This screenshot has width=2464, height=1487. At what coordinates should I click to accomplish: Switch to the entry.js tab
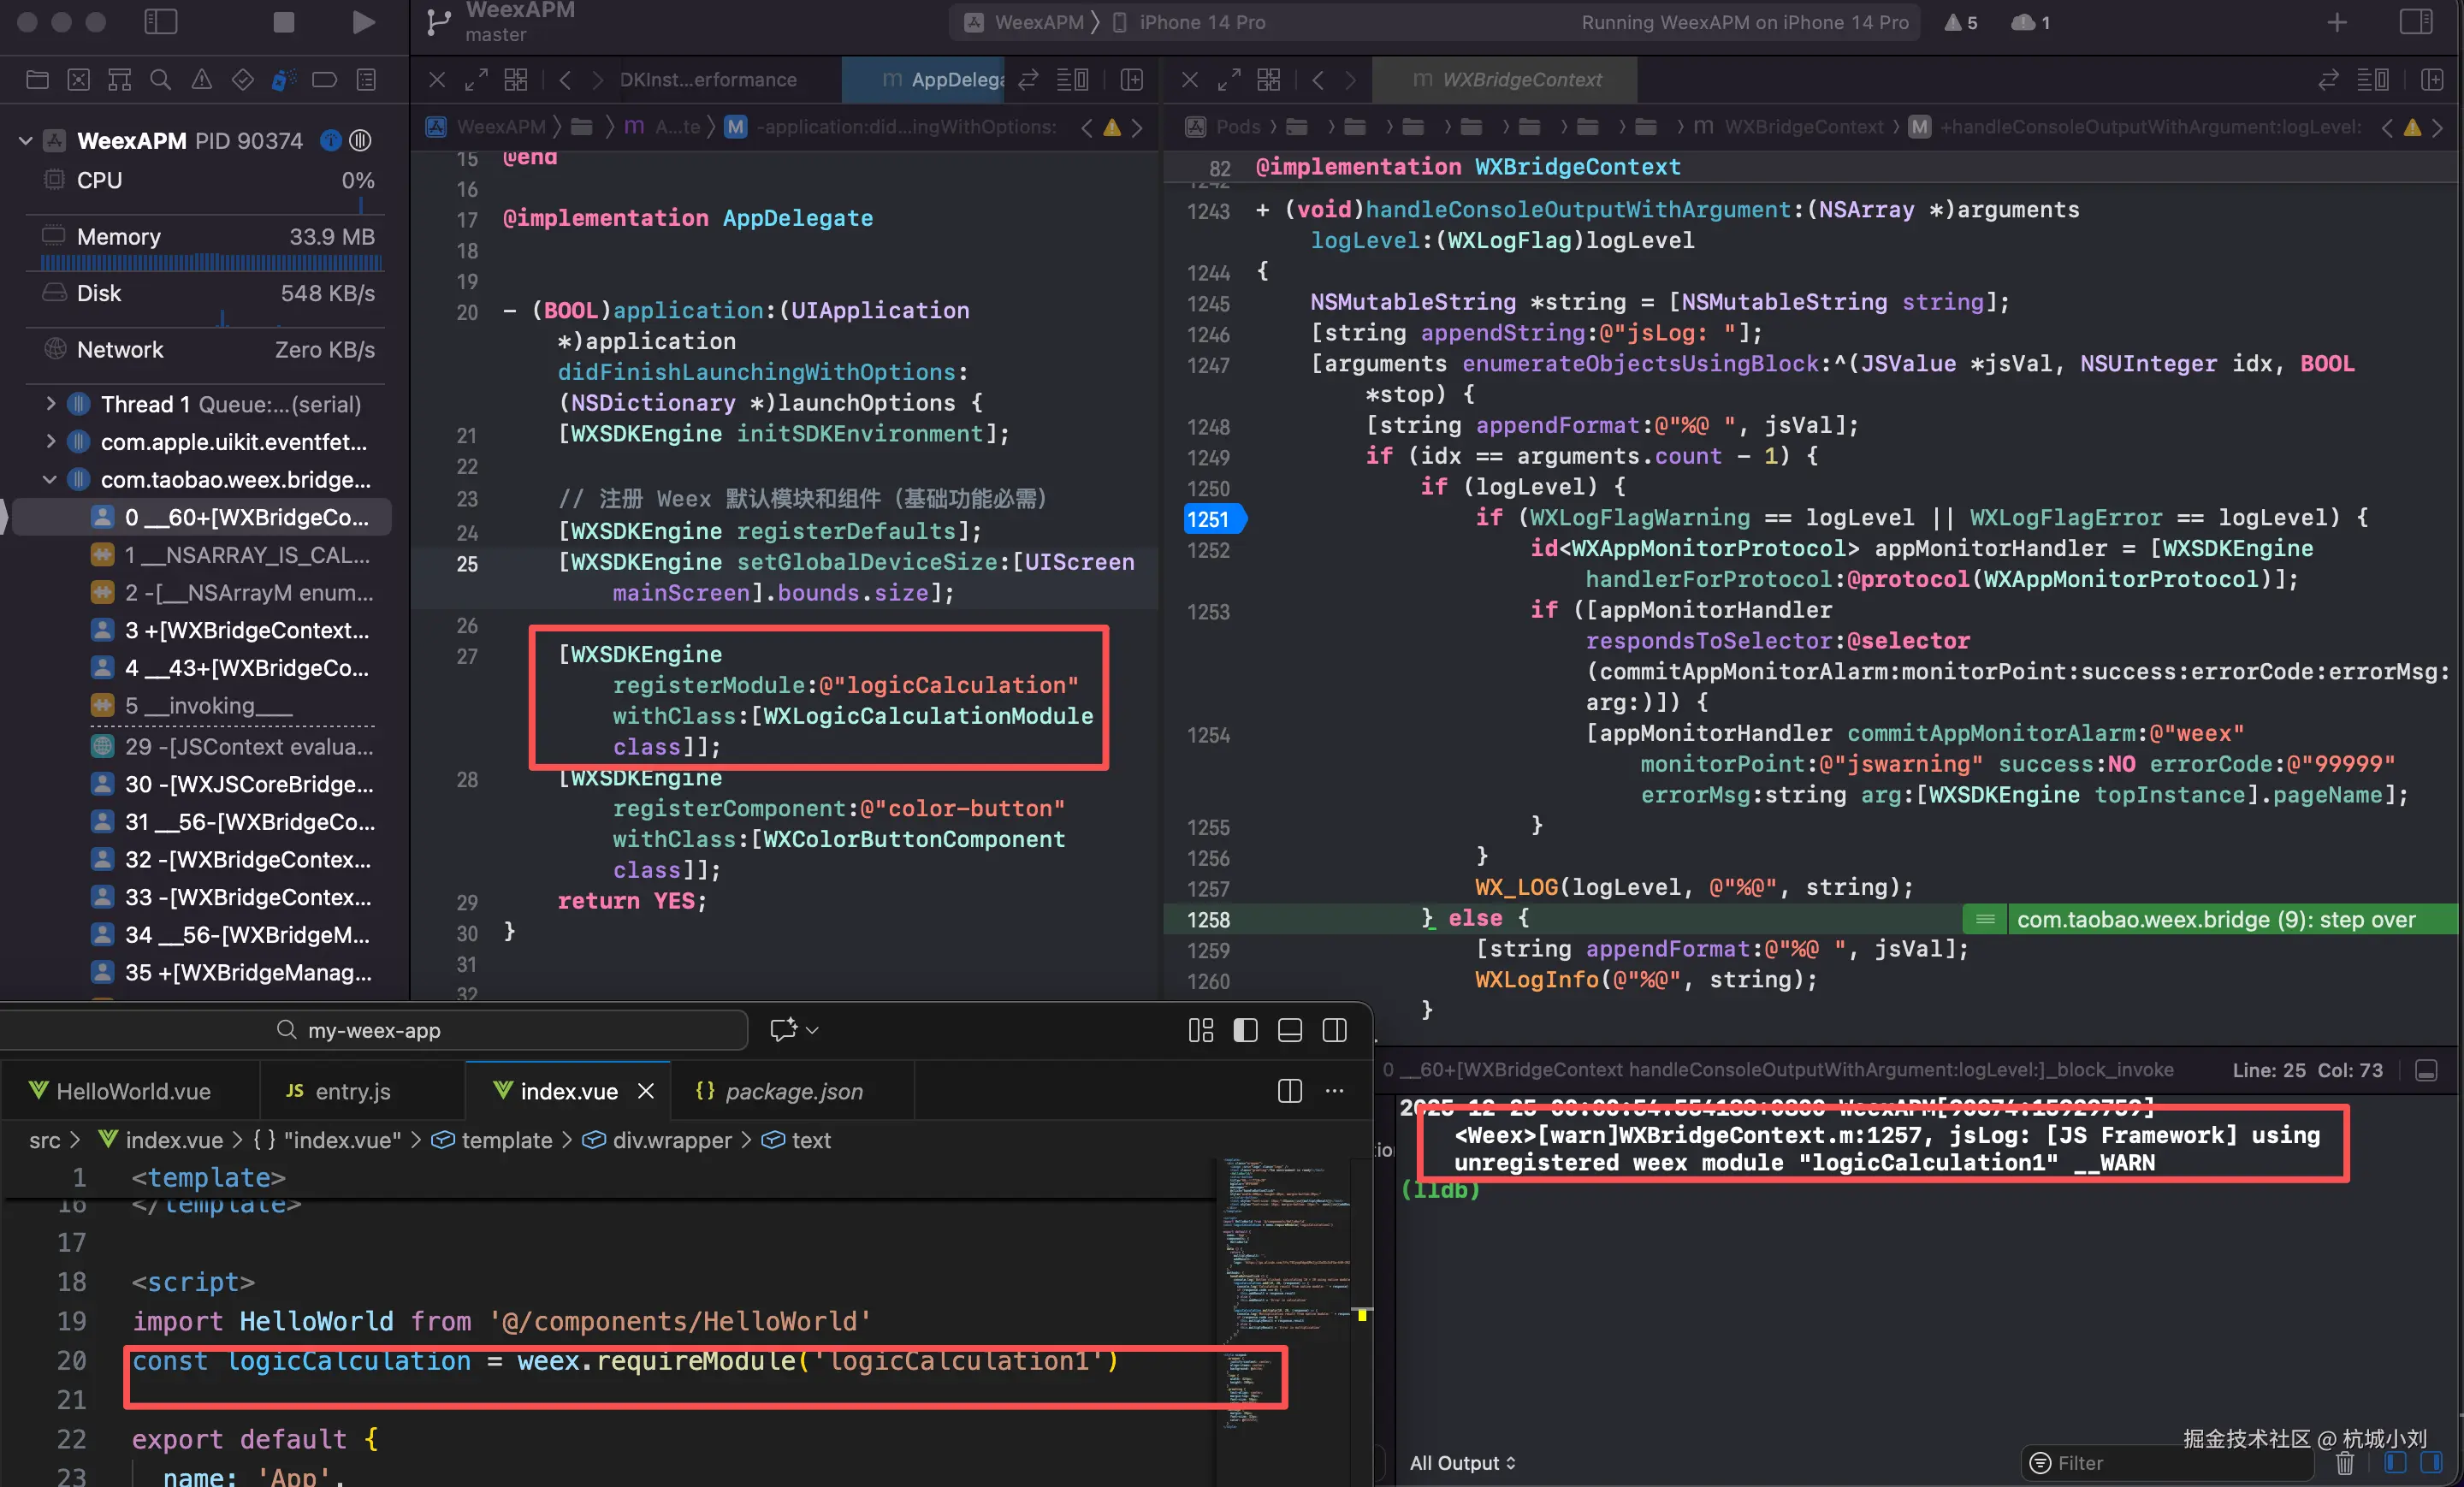351,1091
